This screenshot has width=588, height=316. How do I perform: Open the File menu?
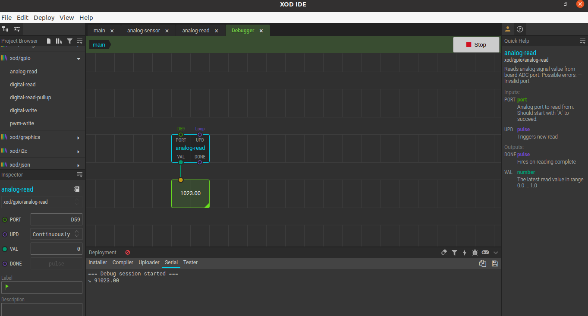(x=6, y=18)
